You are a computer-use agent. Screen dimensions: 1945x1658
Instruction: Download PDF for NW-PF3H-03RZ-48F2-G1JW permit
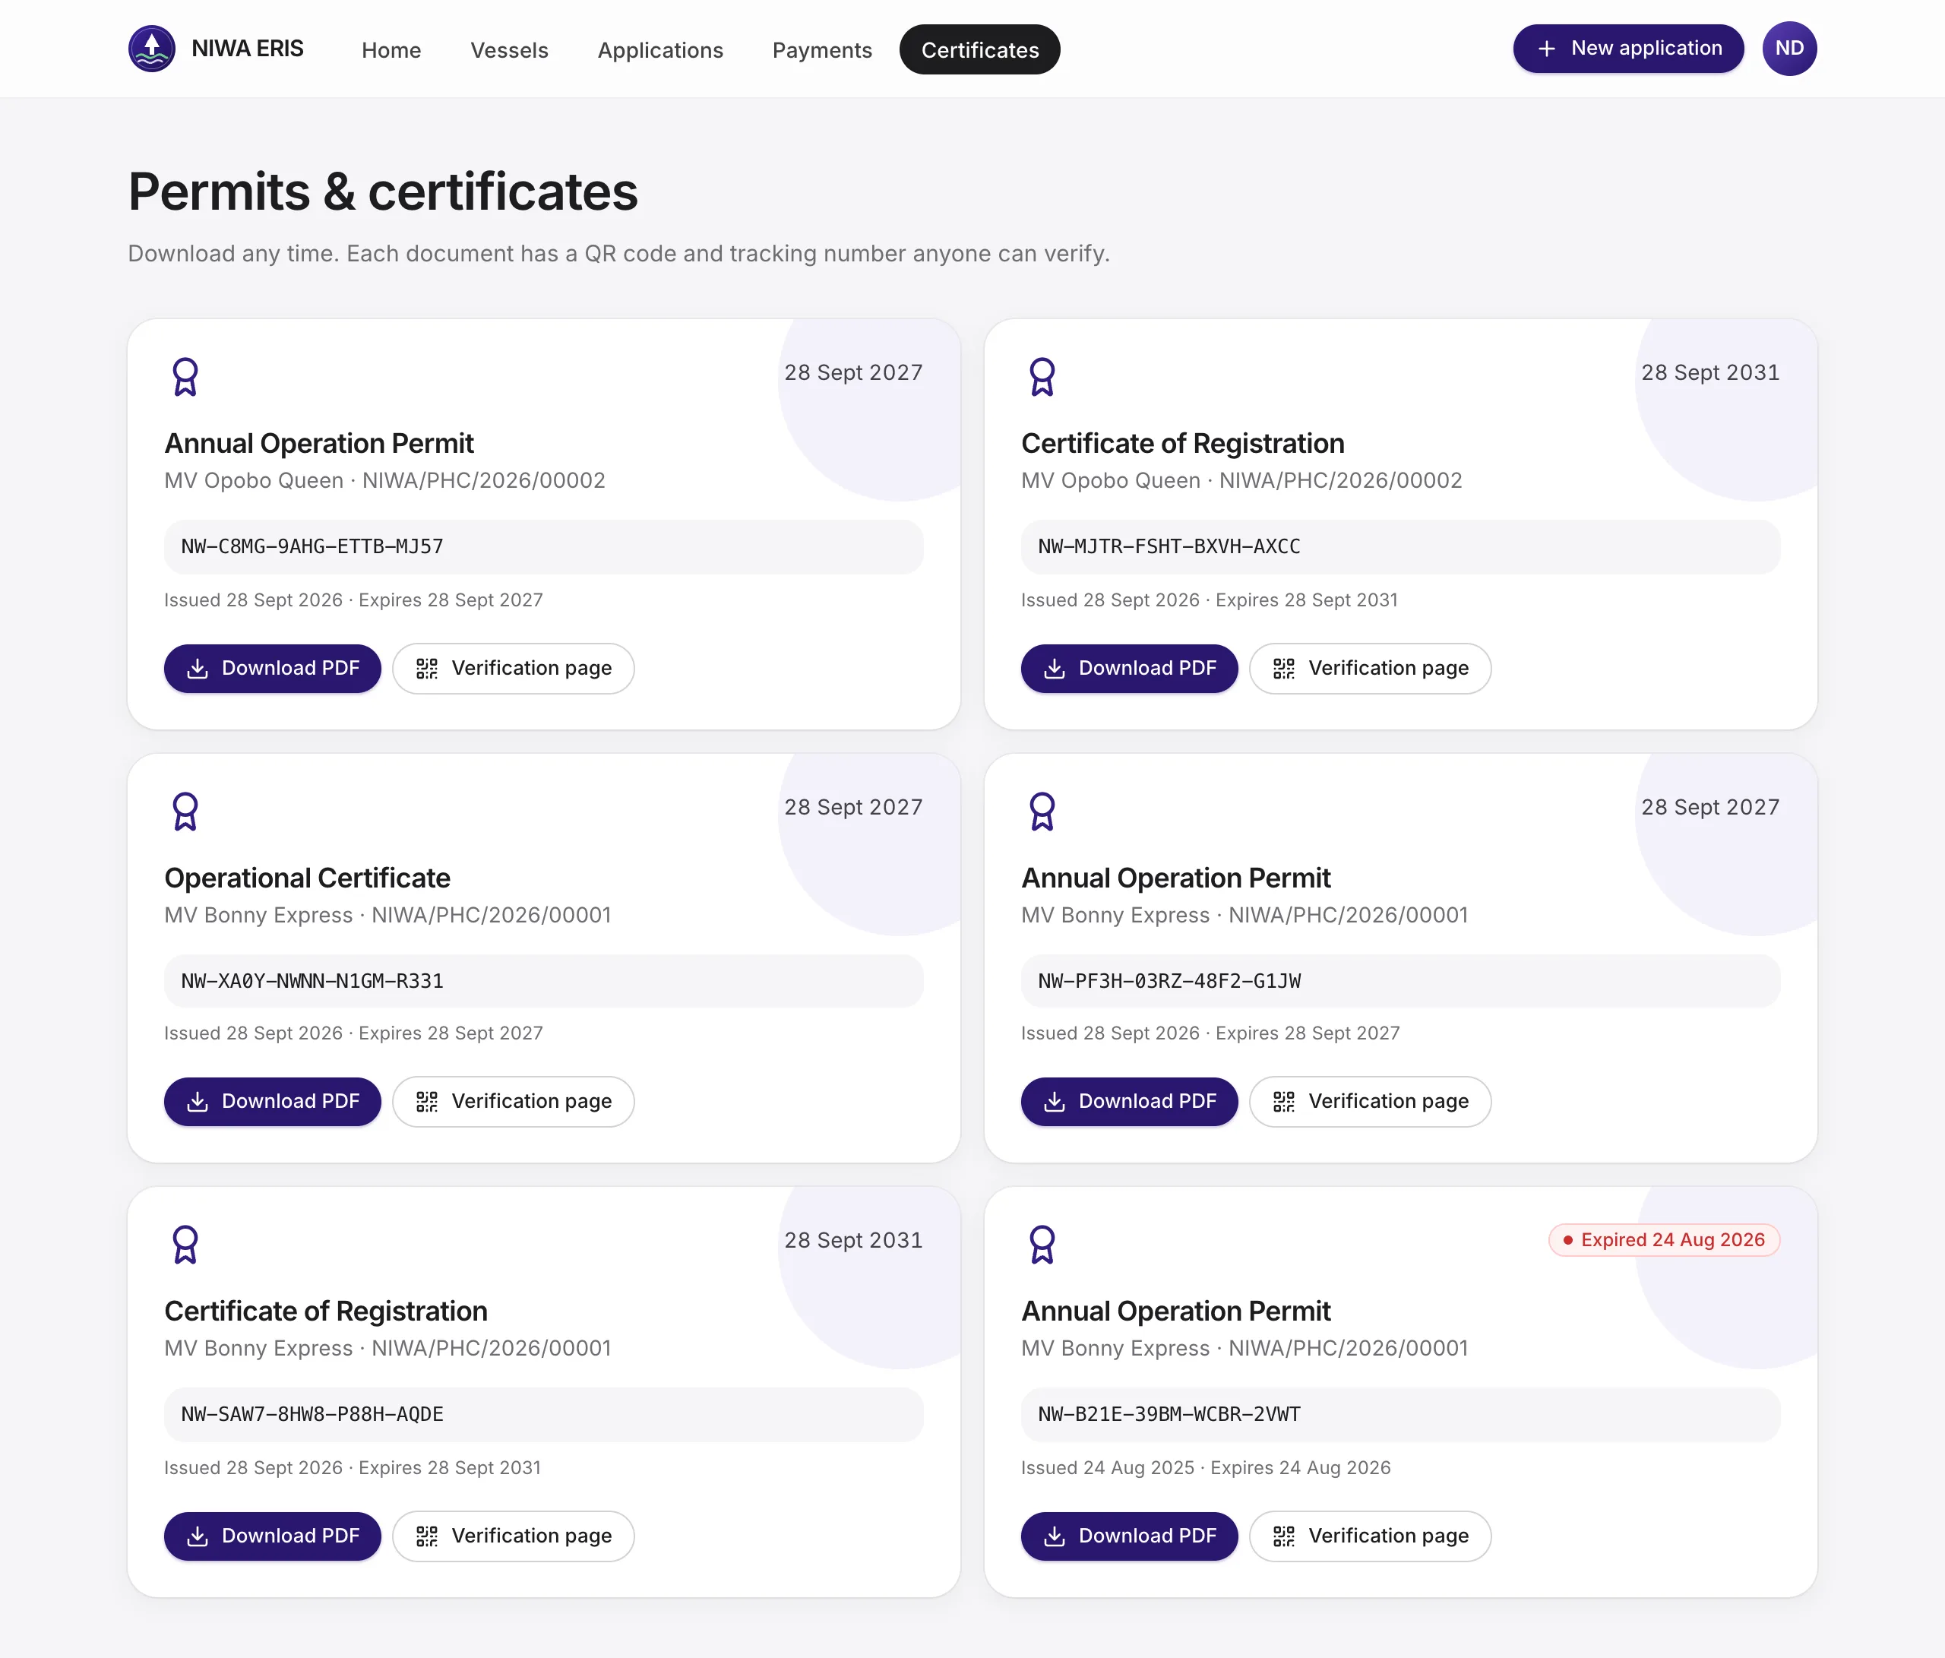[1129, 1101]
